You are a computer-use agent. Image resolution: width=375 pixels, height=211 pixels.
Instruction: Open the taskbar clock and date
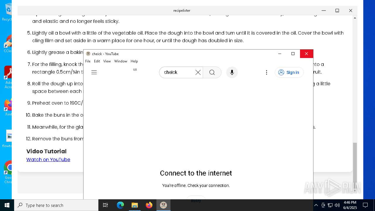(350, 205)
